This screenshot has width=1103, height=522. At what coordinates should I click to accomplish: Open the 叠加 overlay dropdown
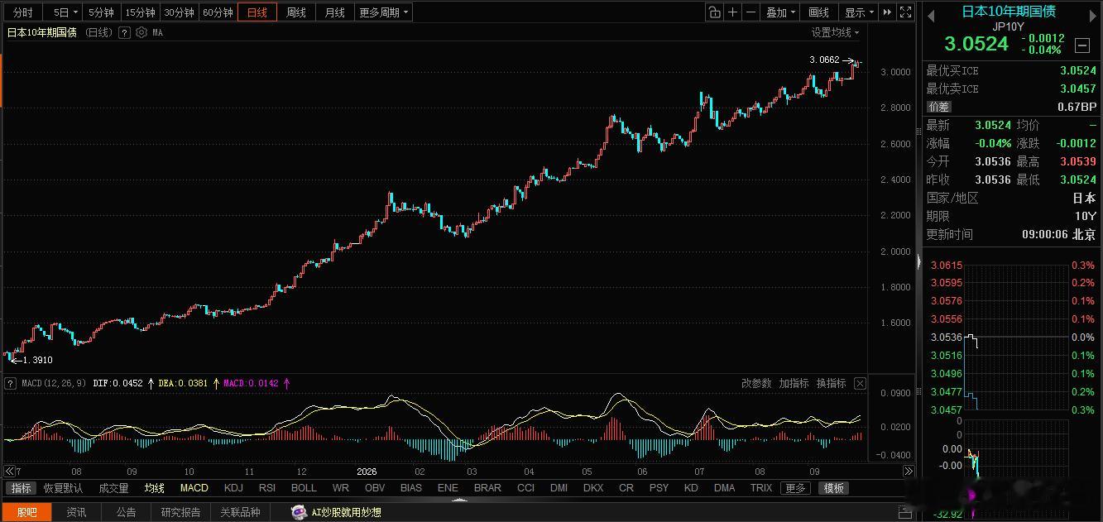click(781, 12)
